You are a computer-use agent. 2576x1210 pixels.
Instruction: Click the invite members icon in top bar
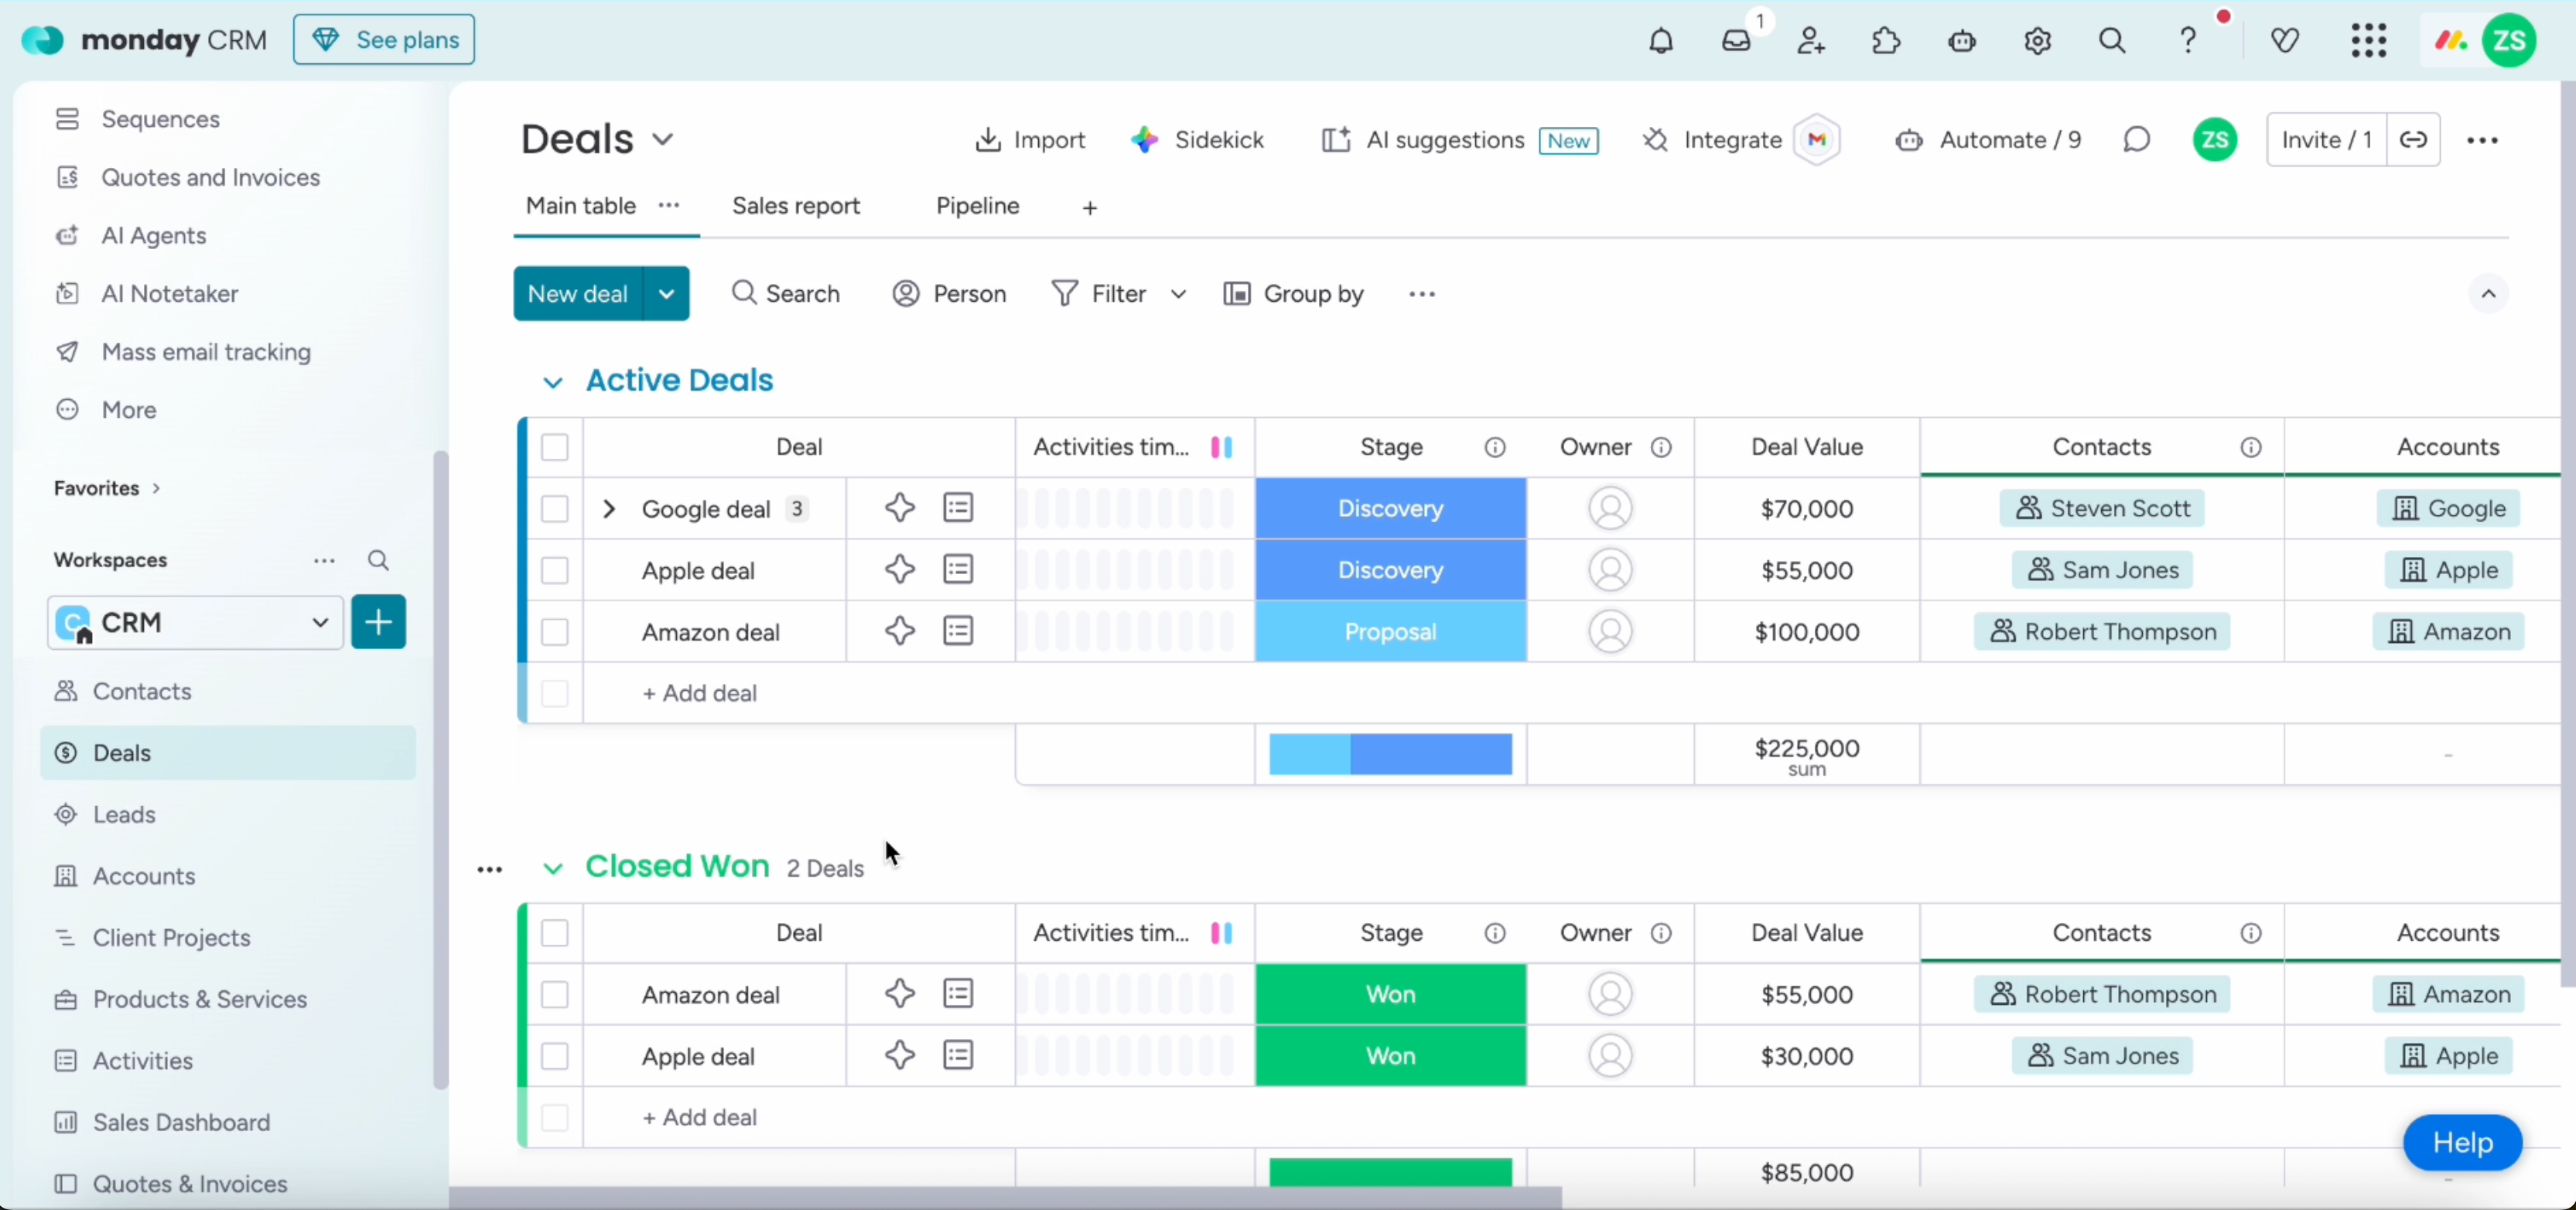pyautogui.click(x=1811, y=41)
